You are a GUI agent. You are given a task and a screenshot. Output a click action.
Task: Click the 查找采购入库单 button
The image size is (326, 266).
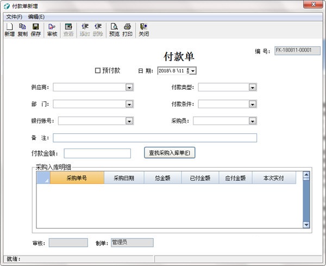(169, 153)
